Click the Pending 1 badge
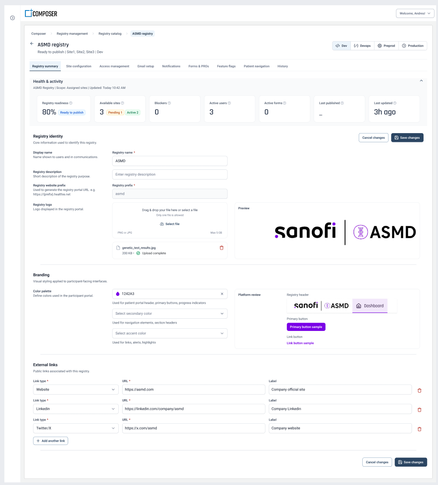438x485 pixels. (x=115, y=112)
